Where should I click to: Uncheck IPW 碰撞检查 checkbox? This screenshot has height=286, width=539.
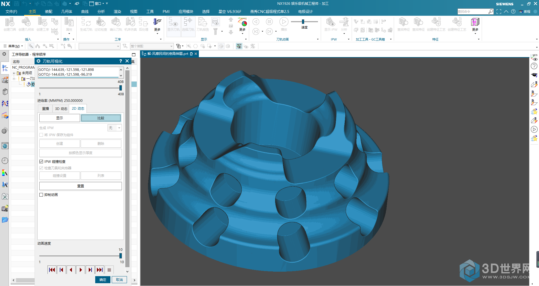[x=41, y=162]
